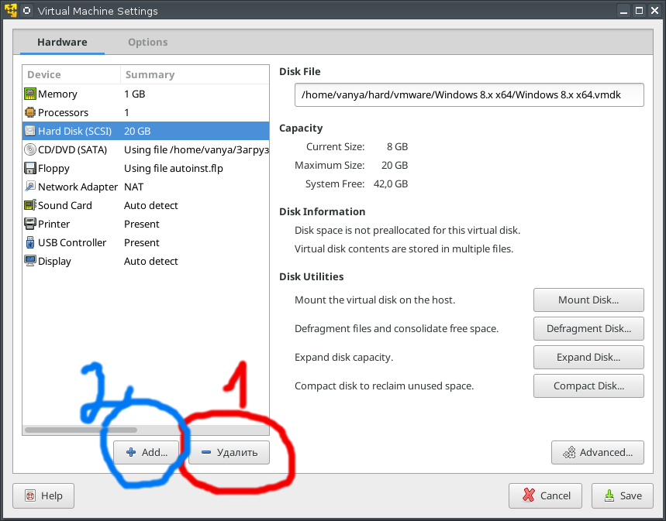Click the '1 GB' memory summary
This screenshot has width=666, height=521.
(x=135, y=94)
